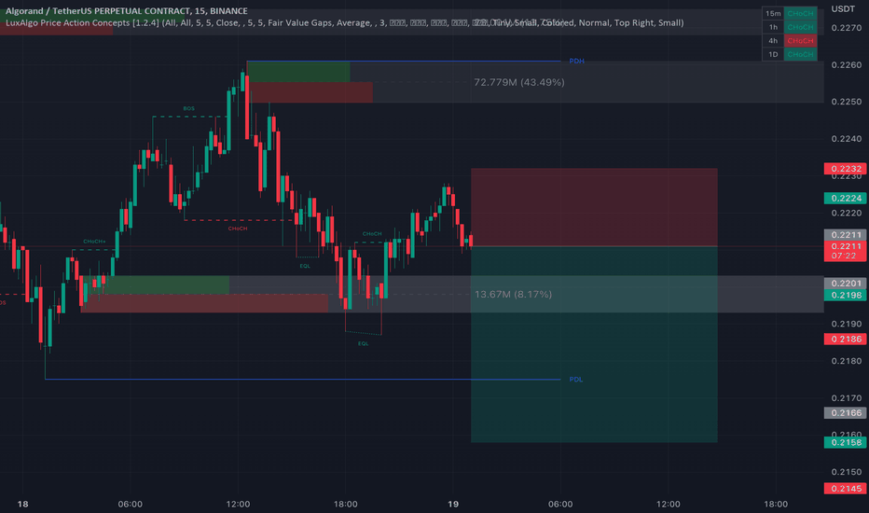869x513 pixels.
Task: Select the red 4h CHoCH cell in timeframe table
Action: [x=800, y=40]
